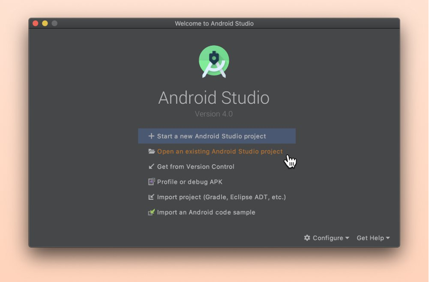The image size is (429, 282).
Task: Click the Welcome to Android Studio title
Action: [x=214, y=23]
